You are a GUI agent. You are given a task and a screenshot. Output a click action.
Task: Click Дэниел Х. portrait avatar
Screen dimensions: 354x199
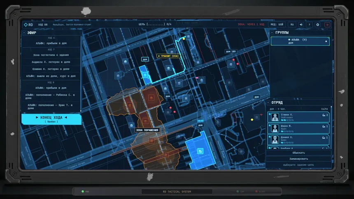tap(275, 140)
